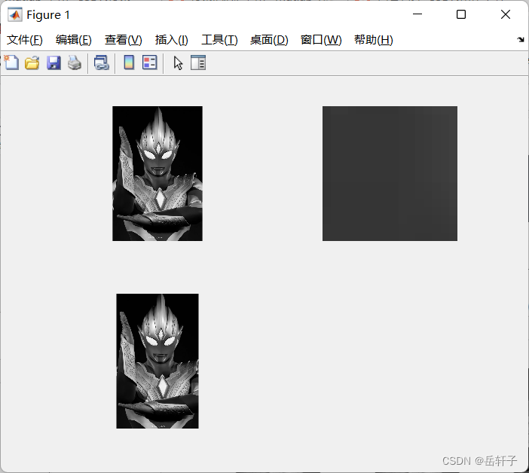
Task: Insert a colorbar via the toolbar icon
Action: pyautogui.click(x=129, y=63)
